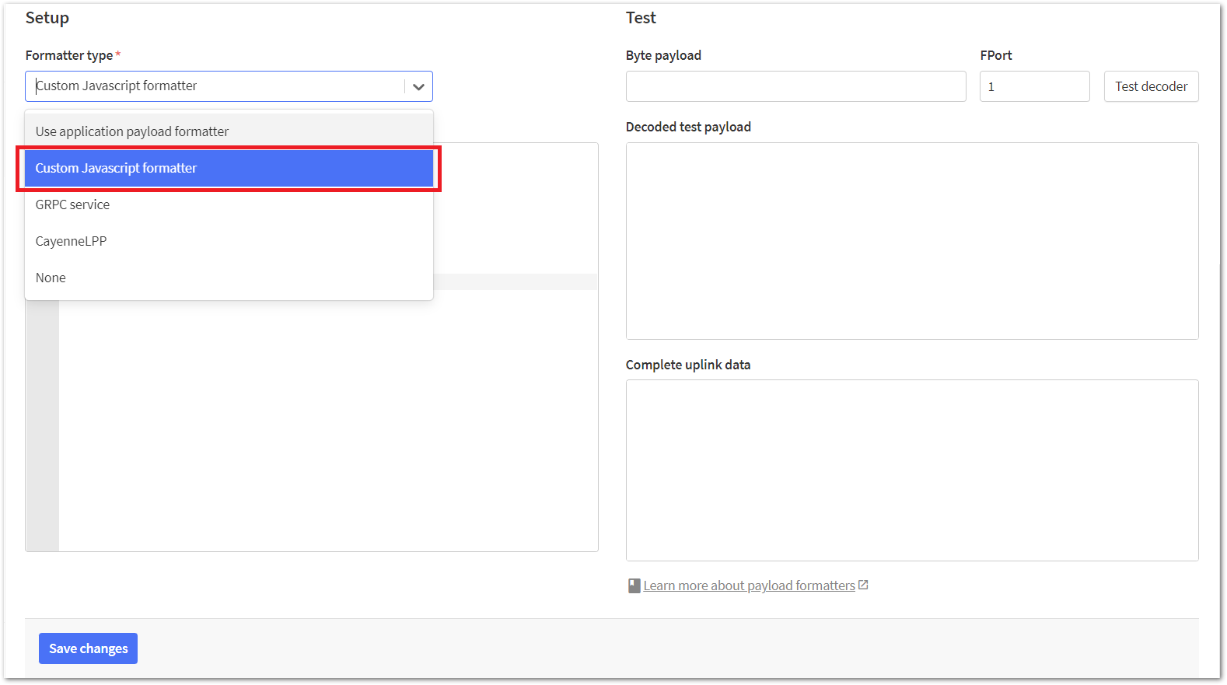Screen dimensions: 1227x685
Task: Click the code editor line number gutter
Action: tap(43, 420)
